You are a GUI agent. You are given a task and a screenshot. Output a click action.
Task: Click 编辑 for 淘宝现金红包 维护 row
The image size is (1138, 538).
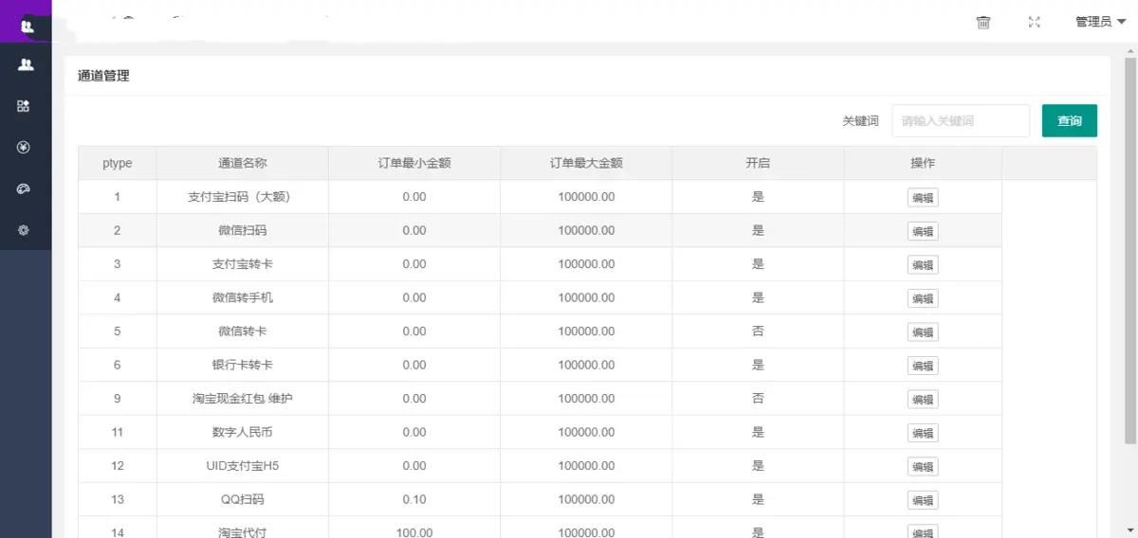pyautogui.click(x=923, y=400)
